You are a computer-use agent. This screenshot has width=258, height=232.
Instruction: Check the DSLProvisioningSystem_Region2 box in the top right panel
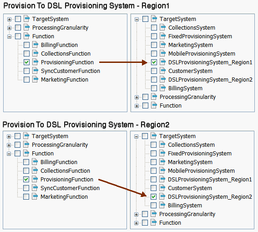point(154,80)
